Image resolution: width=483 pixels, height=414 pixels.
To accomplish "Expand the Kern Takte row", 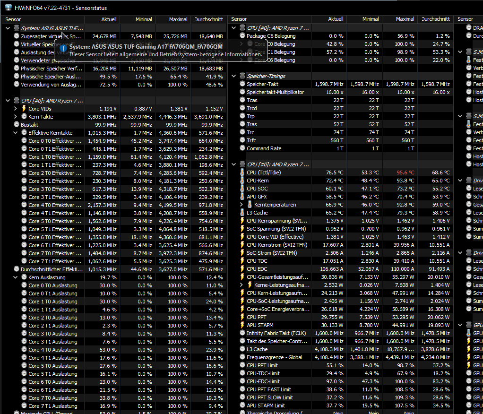I will (x=16, y=116).
